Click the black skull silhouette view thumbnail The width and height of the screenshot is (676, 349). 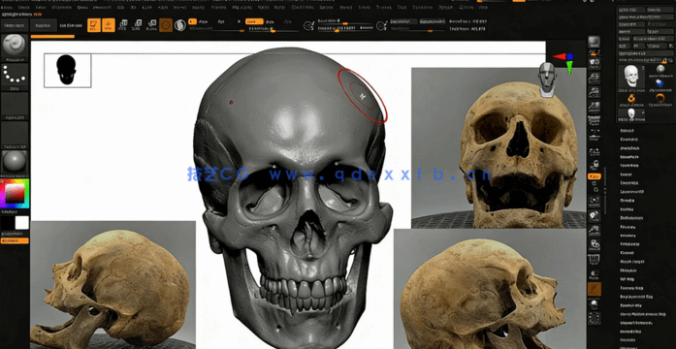[x=67, y=70]
